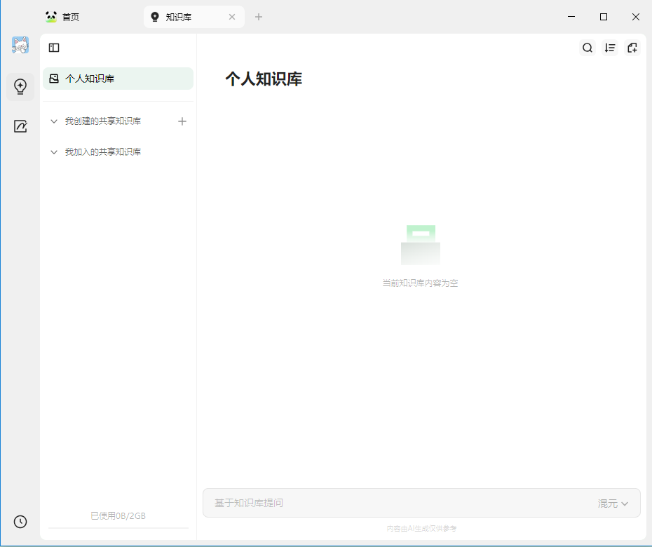Screen dimensions: 652x547
Task: Select the 知识库 tab
Action: 179,16
